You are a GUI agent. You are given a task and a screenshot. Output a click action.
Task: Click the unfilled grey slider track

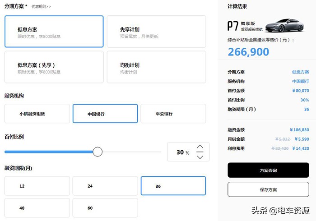(132, 152)
